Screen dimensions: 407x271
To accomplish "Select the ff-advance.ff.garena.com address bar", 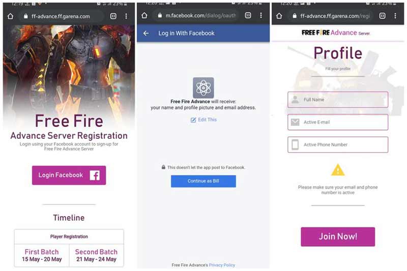I will tap(62, 16).
